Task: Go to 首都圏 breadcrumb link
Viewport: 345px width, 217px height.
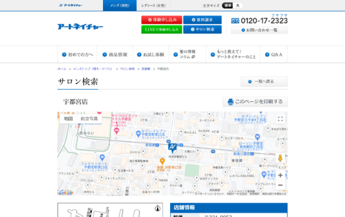Action: [145, 69]
